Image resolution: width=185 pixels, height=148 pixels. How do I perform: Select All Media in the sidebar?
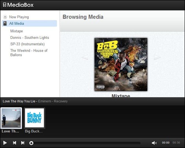(x=29, y=23)
